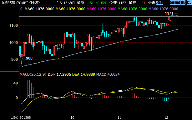Click the blue MA60:1076.0000 label

tap(163, 9)
